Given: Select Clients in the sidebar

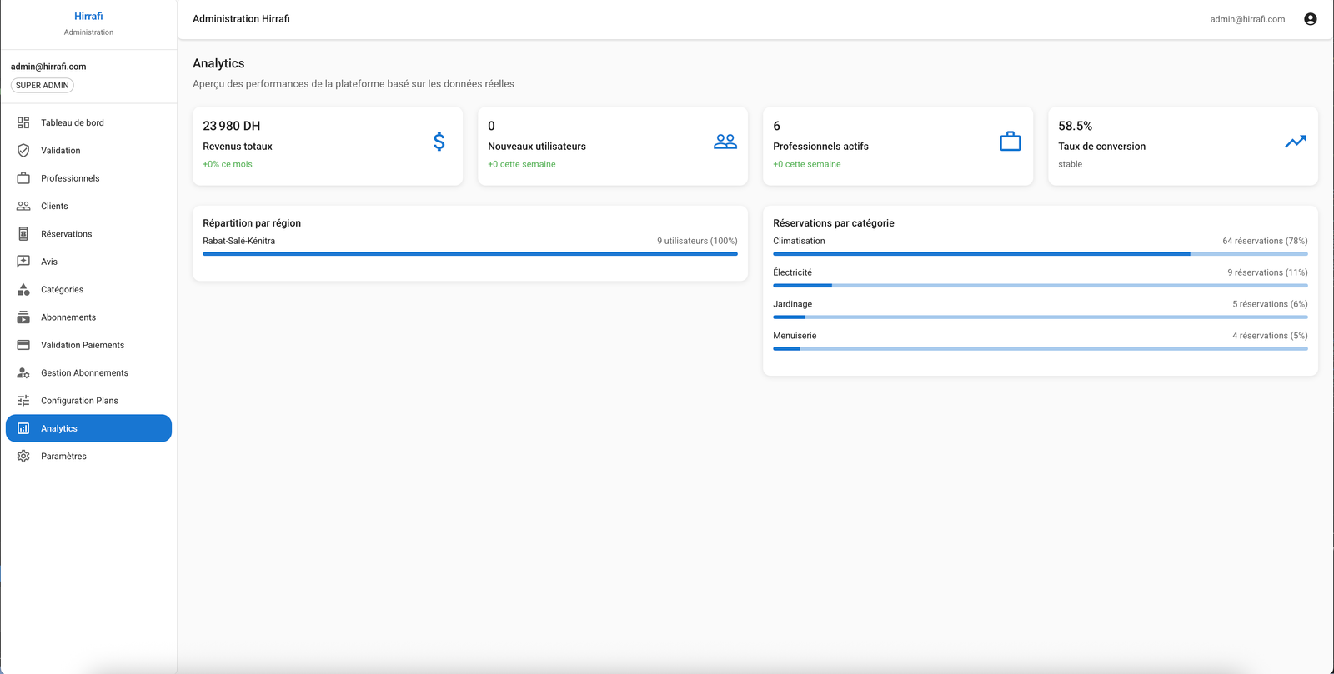Looking at the screenshot, I should pos(88,206).
